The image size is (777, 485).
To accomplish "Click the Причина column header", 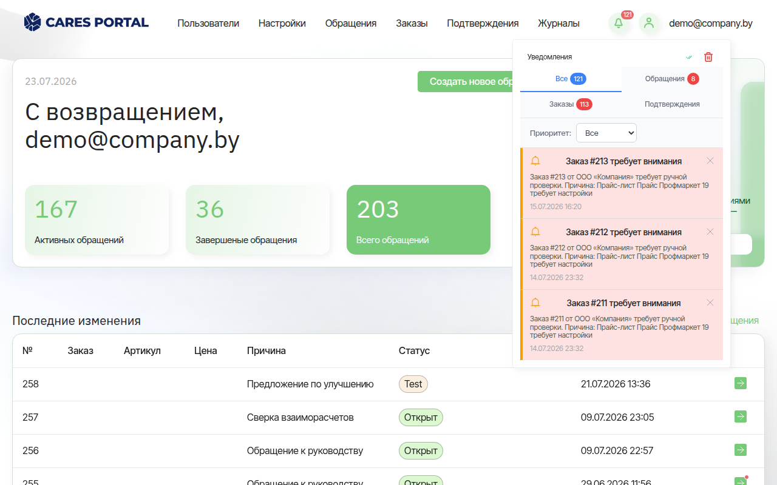I will coord(266,350).
